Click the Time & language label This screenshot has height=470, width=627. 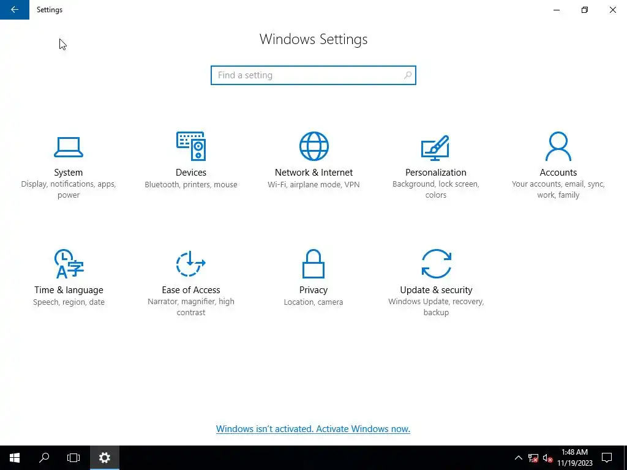click(x=69, y=289)
